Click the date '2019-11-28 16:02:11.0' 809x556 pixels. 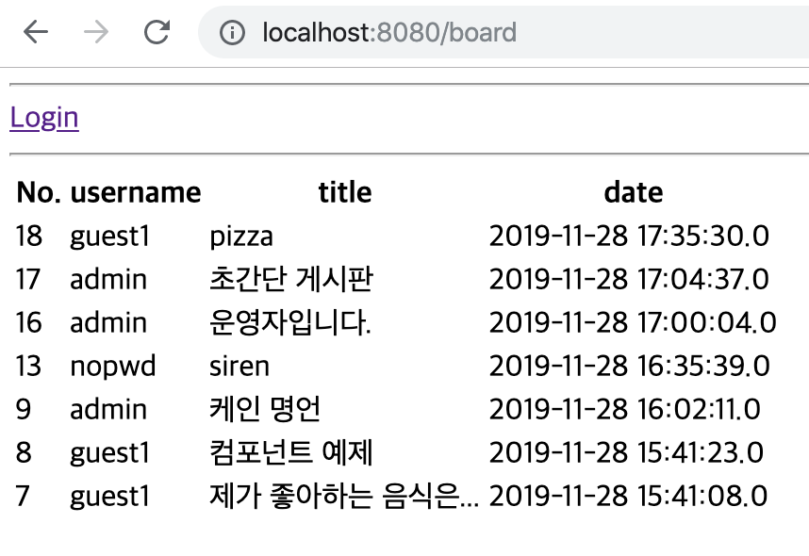pyautogui.click(x=624, y=409)
